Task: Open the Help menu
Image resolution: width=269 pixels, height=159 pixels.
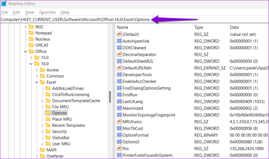Action: [65, 12]
